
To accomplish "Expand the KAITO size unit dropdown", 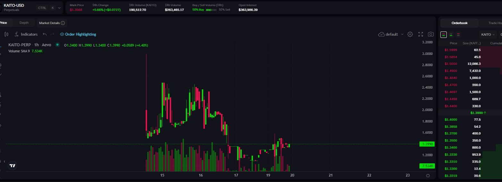I will [488, 34].
